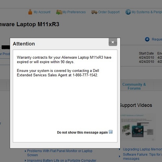Screen dimensions: 162x162
Task: Open Software Failure Tips link
Action: click(x=143, y=156)
